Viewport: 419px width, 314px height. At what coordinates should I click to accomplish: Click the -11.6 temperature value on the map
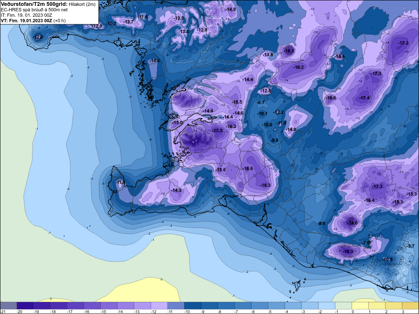143,17
